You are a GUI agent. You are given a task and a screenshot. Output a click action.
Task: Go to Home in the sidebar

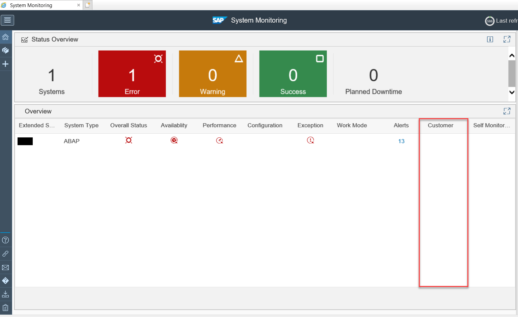(x=5, y=37)
